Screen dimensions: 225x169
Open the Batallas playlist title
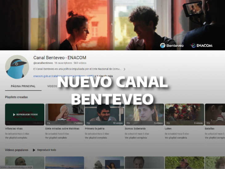tap(210, 129)
